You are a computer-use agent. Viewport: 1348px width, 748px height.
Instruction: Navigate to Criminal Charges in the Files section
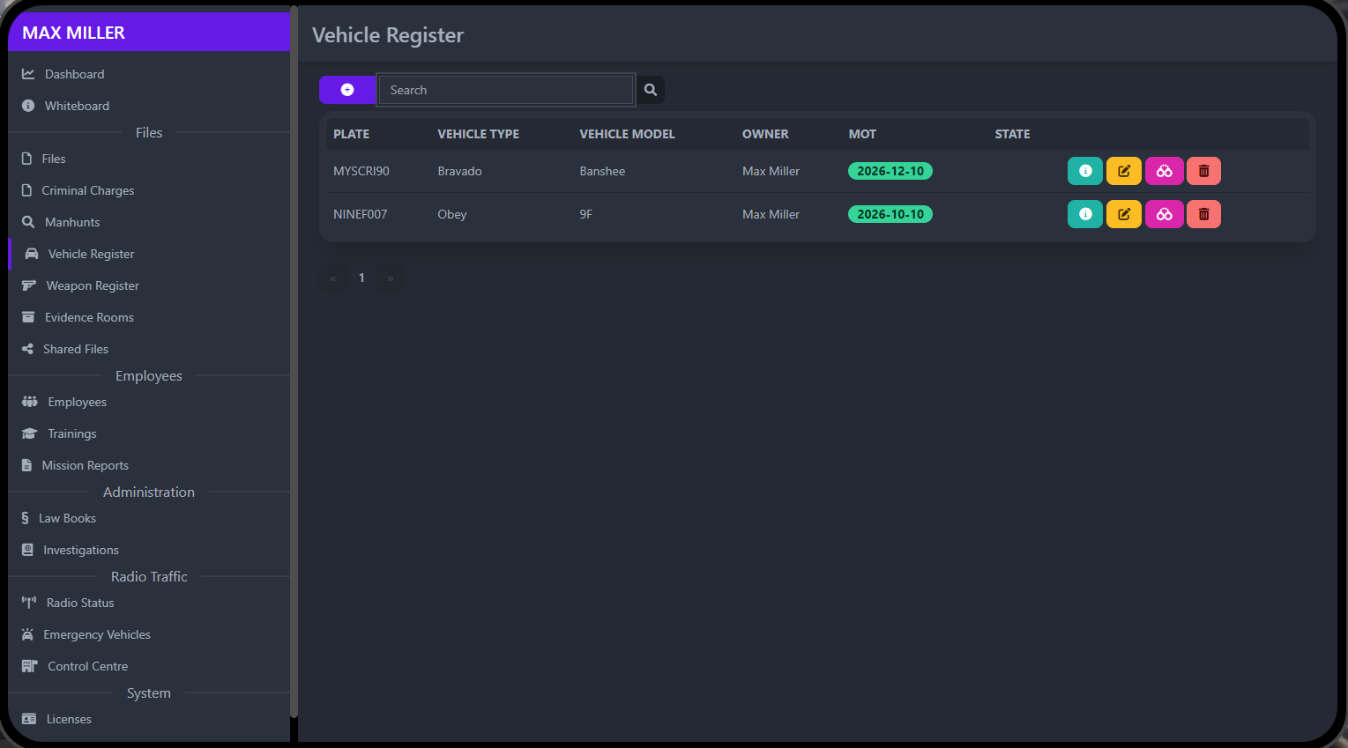(x=90, y=189)
